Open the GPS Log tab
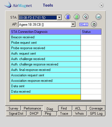This screenshot has width=112, height=127. pos(96,114)
